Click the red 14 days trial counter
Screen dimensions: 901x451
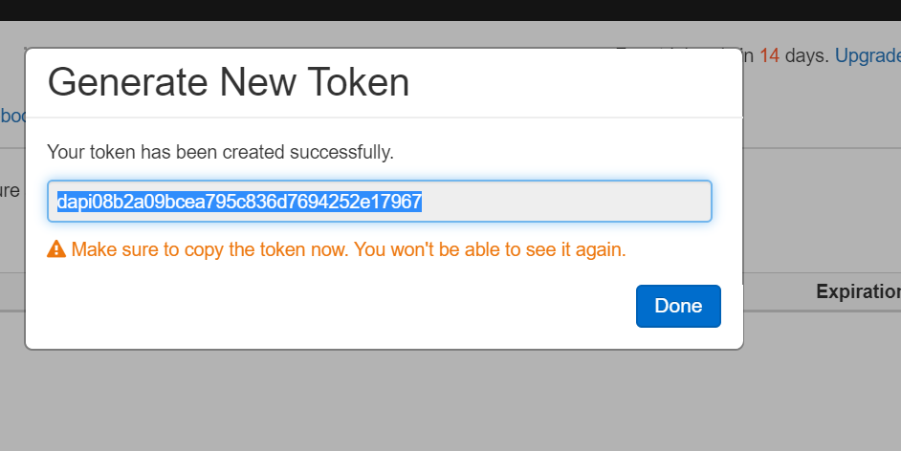click(770, 55)
